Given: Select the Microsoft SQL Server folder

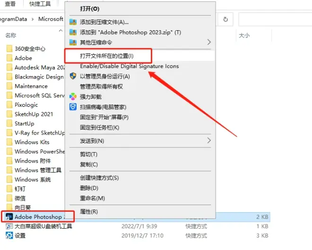Looking at the screenshot, I should point(35,95).
